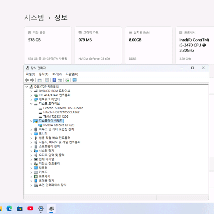The height and width of the screenshot is (214, 214).
Task: Open Microsoft Store from the taskbar
Action: click(x=20, y=209)
